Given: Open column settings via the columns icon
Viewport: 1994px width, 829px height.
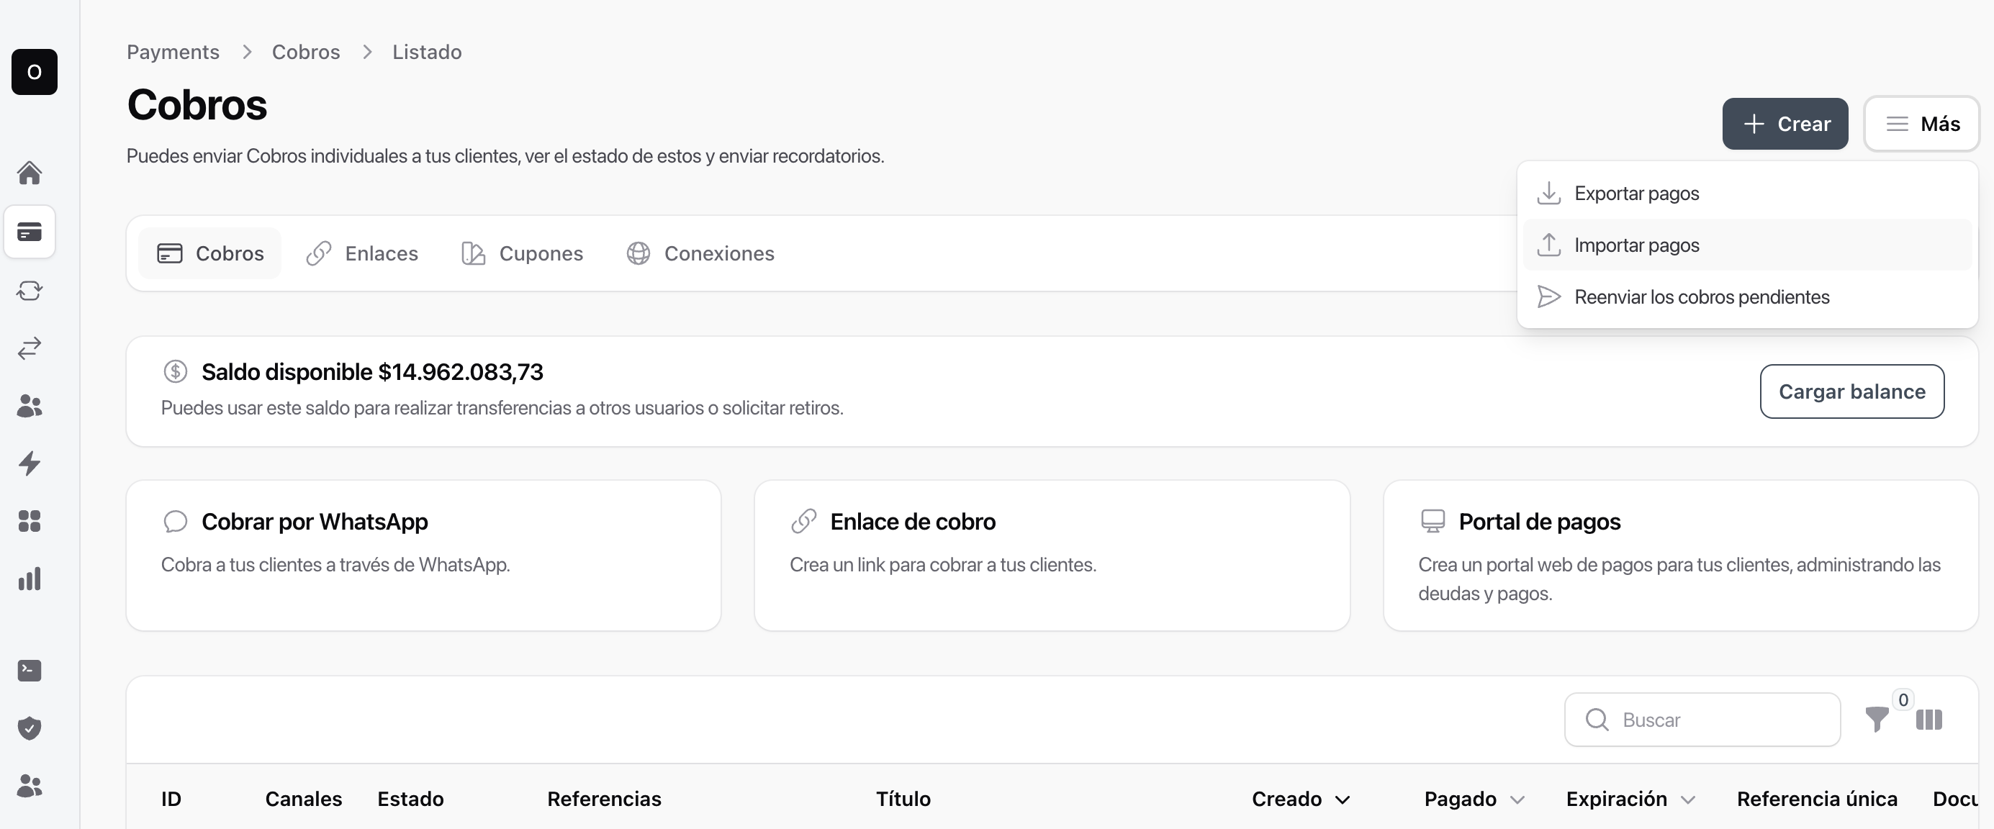Looking at the screenshot, I should (1930, 720).
